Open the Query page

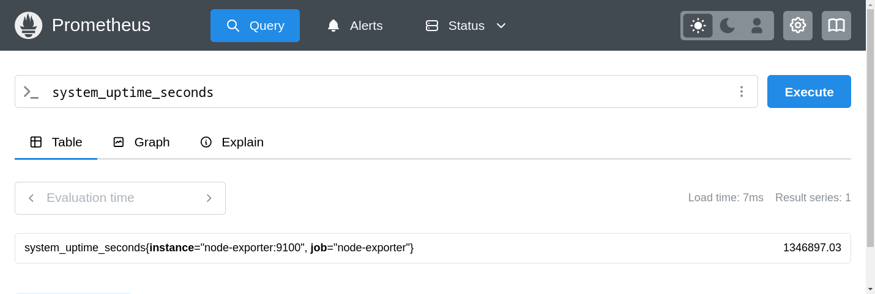click(x=255, y=26)
